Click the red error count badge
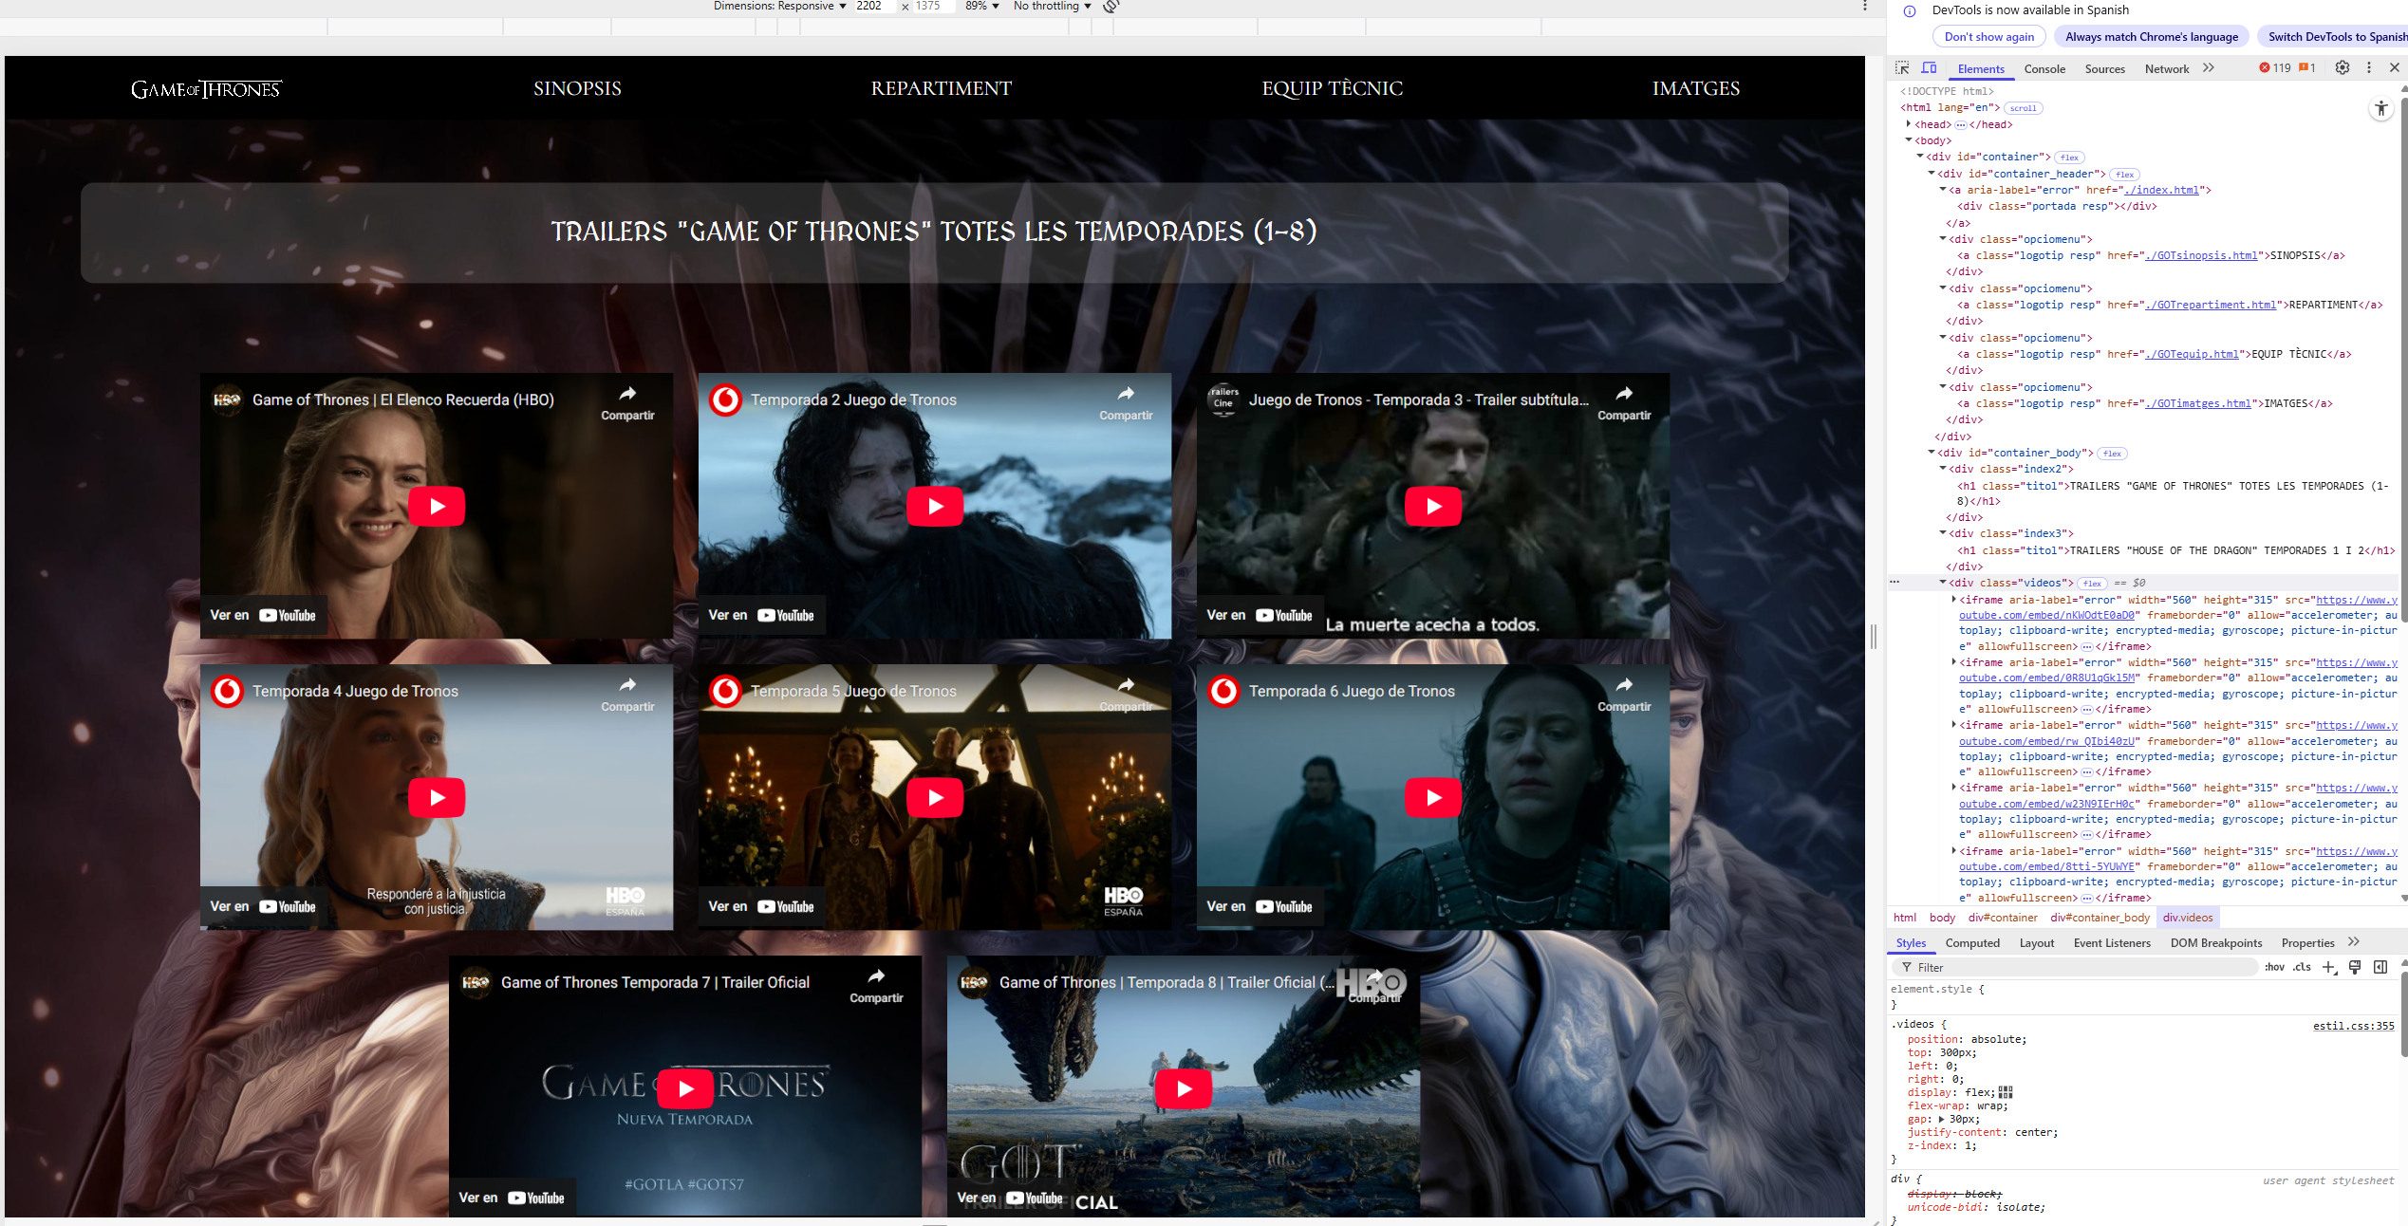2408x1226 pixels. [2275, 68]
